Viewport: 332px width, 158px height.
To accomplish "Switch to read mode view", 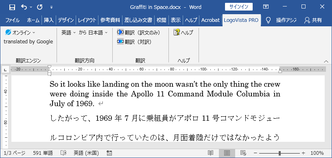I will point(210,153).
